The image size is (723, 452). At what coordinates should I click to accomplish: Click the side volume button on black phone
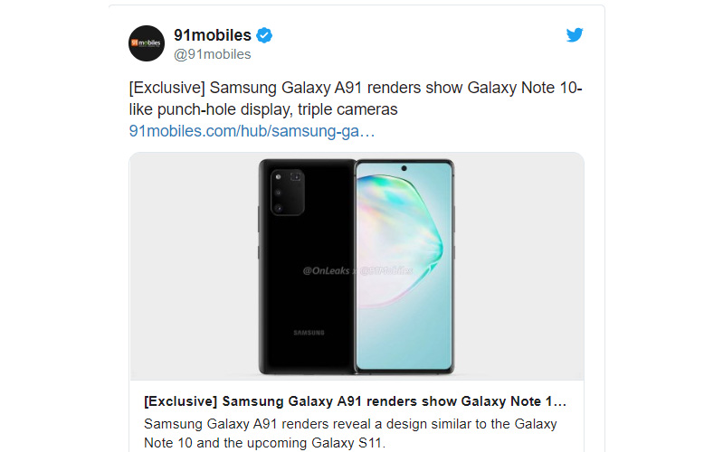pyautogui.click(x=259, y=220)
